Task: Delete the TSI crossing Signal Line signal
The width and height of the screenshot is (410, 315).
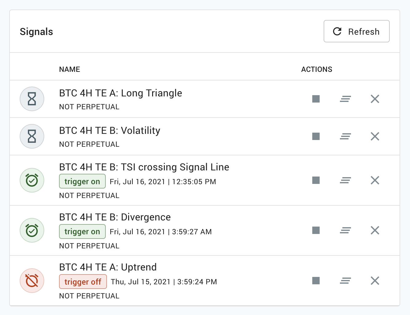Action: pyautogui.click(x=375, y=180)
